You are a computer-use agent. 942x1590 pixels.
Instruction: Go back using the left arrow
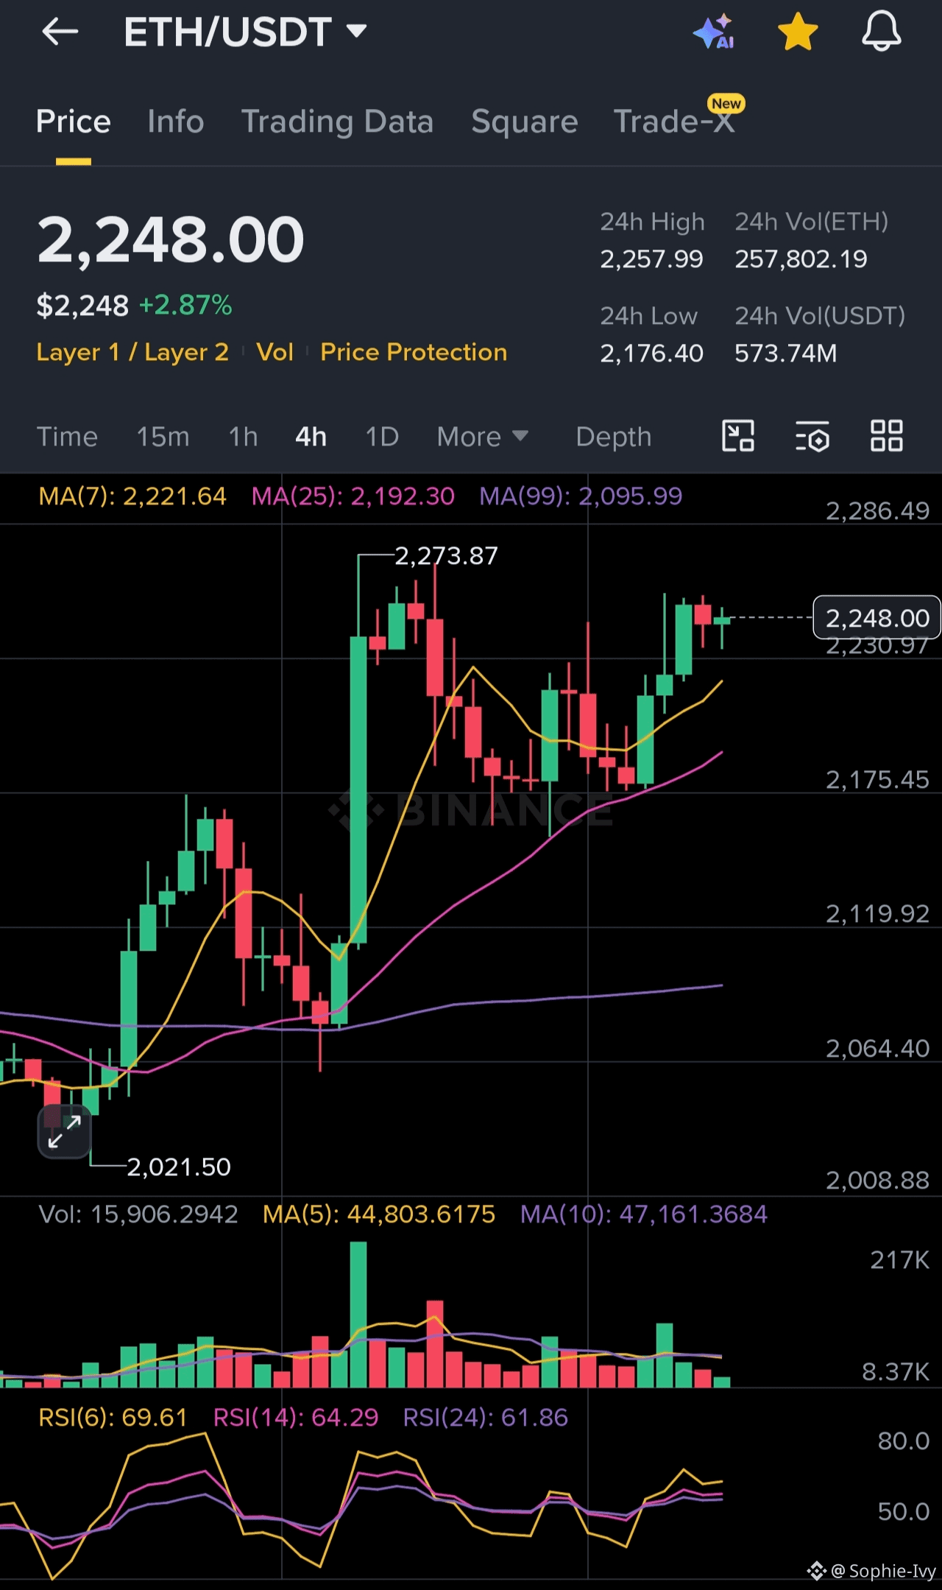point(60,32)
